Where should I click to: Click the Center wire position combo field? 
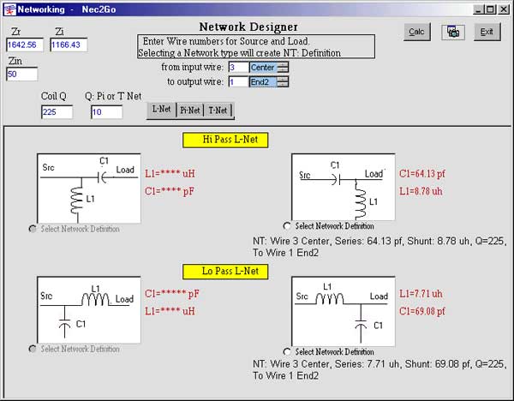tap(263, 67)
